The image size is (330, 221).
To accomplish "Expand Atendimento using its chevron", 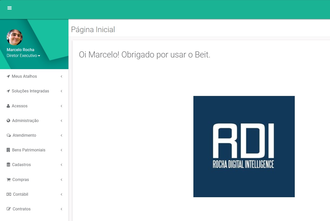I will 61,135.
